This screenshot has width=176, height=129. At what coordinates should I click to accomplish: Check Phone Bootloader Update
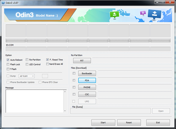8,82
